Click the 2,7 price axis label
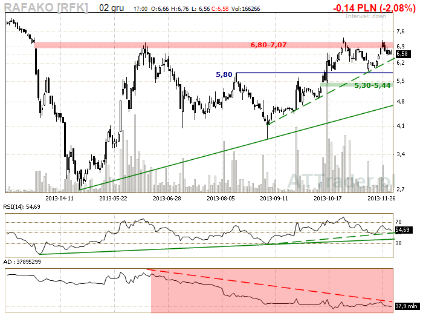Viewport: 423px width, 316px height. pos(400,189)
